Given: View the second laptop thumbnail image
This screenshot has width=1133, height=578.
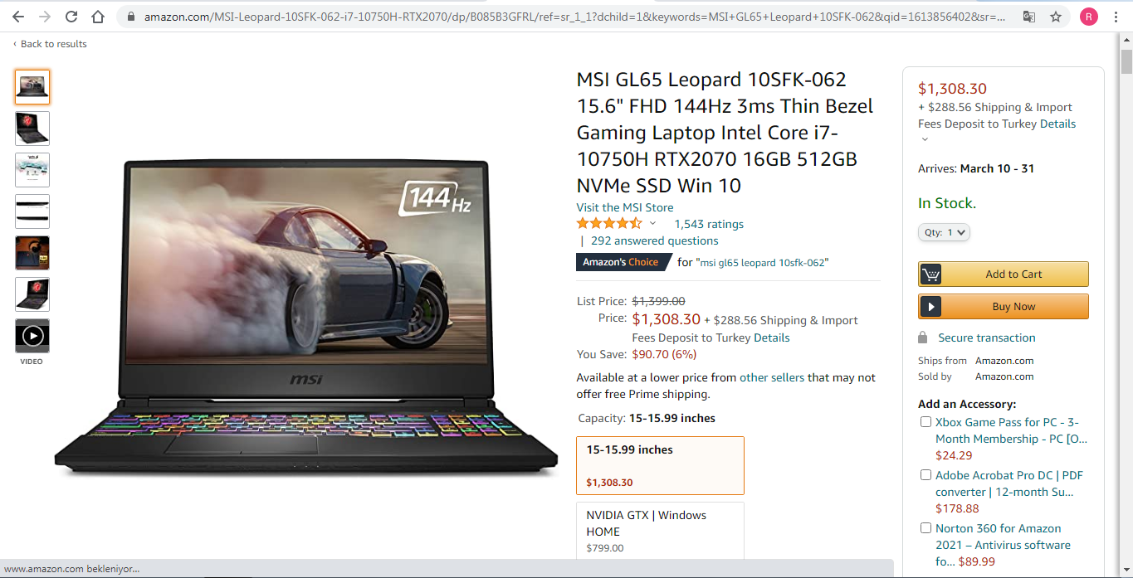Looking at the screenshot, I should [x=32, y=129].
